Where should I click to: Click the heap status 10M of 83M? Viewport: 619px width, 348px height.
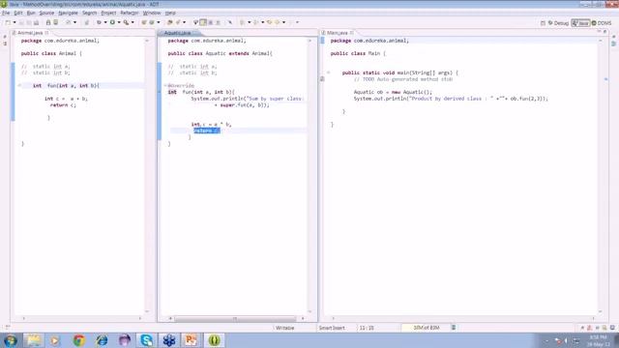[x=426, y=328]
